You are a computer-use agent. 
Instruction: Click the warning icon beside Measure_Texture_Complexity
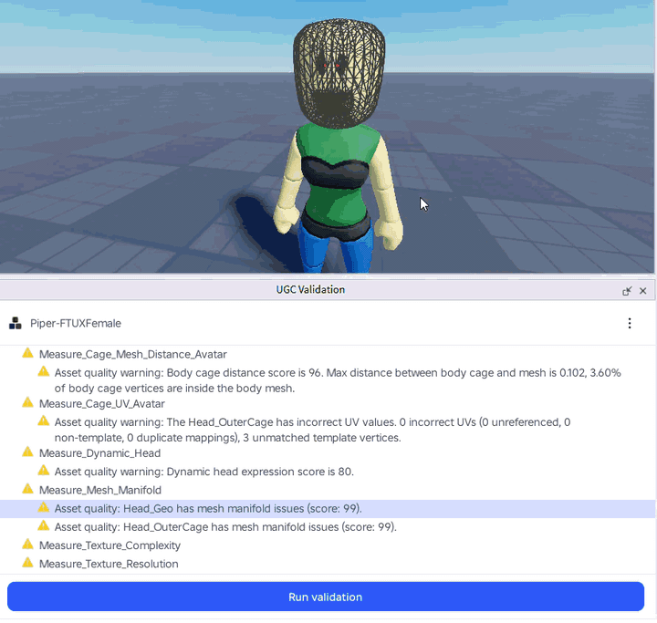pyautogui.click(x=27, y=545)
